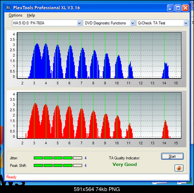Close the PlexTools Professional XL window
Image resolution: width=194 pixels, height=193 pixels.
(x=185, y=8)
